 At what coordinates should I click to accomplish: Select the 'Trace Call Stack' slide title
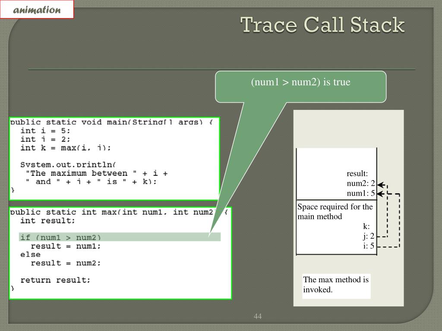coord(322,25)
